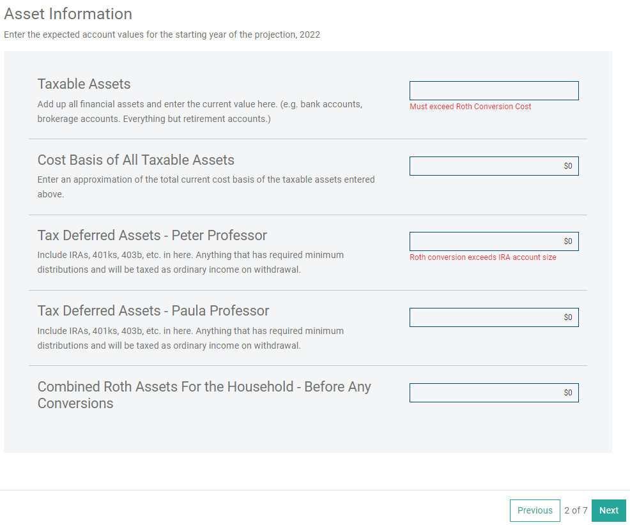
Task: Click the starting year 2022 projection subtitle
Action: point(162,34)
